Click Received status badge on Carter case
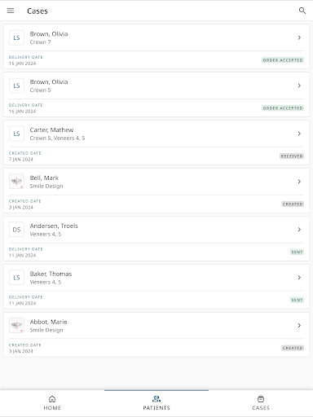The image size is (313, 417). point(292,156)
